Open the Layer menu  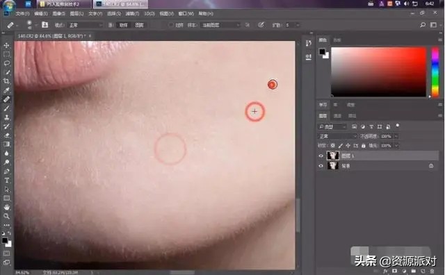(76, 14)
